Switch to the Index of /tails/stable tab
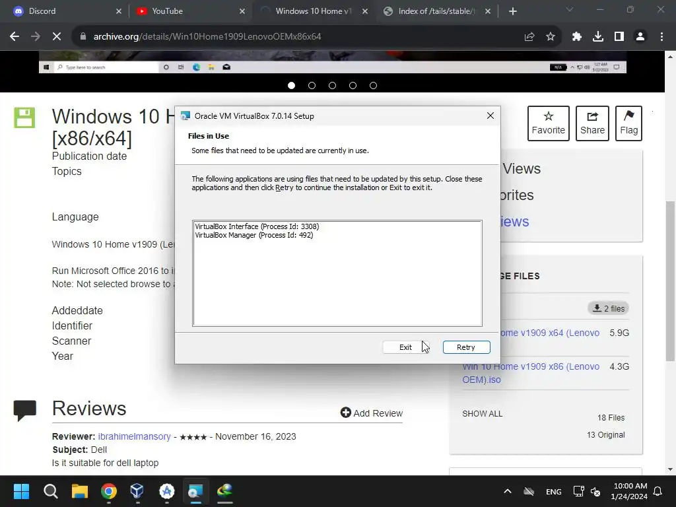676x507 pixels. [436, 11]
